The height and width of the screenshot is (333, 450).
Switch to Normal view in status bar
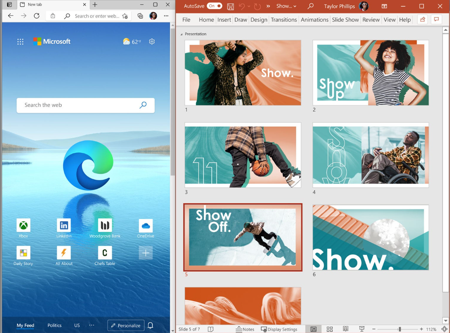[x=313, y=329]
